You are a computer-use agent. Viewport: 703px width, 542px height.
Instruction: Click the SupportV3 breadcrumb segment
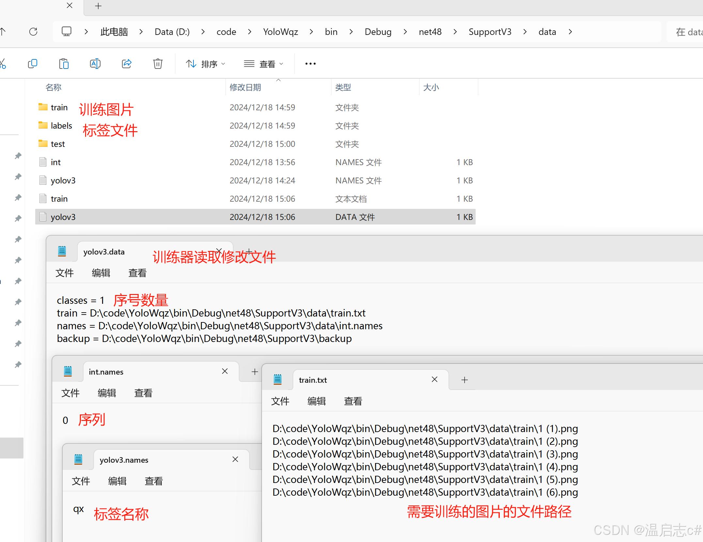click(490, 32)
